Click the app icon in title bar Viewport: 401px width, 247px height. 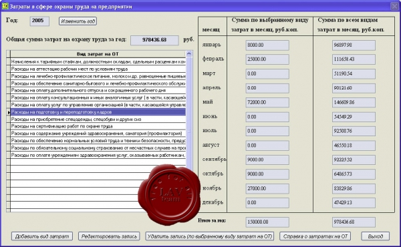[x=5, y=6]
